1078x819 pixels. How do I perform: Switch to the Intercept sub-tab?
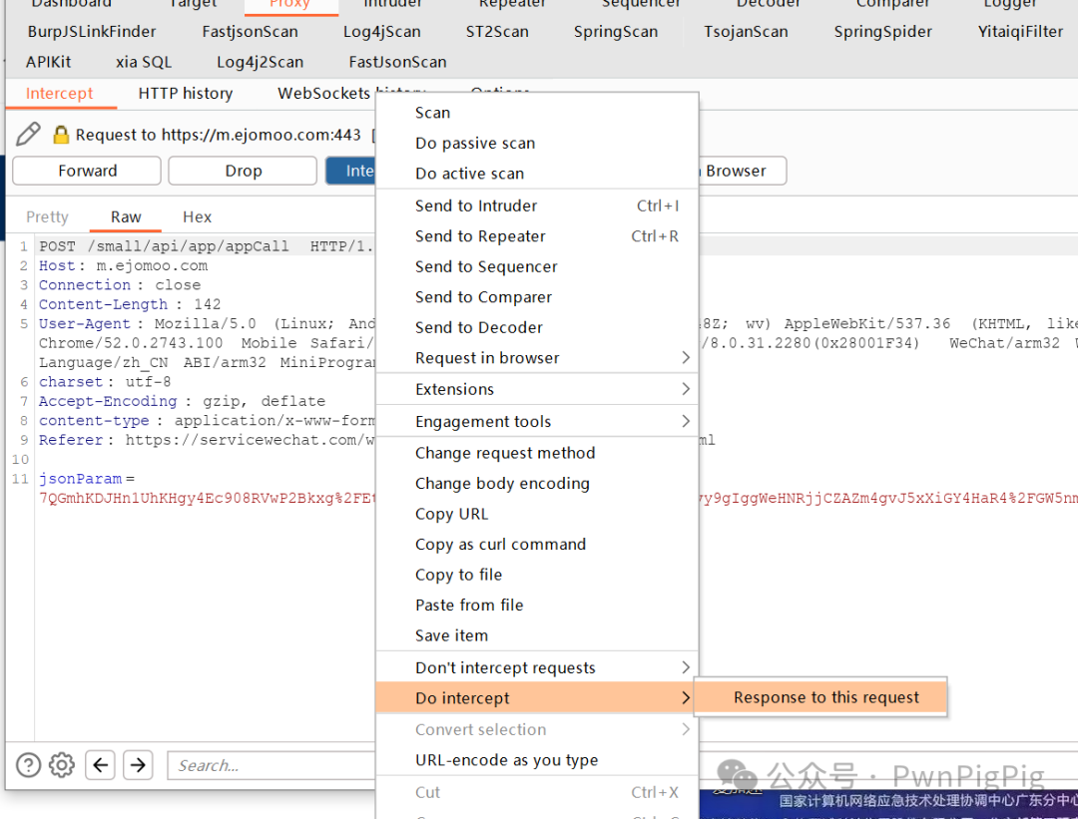click(60, 94)
